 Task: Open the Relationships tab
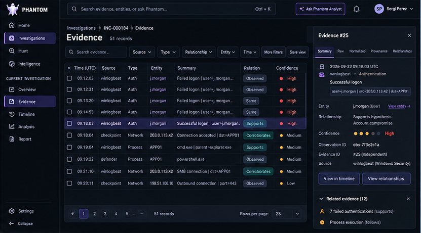pos(402,51)
